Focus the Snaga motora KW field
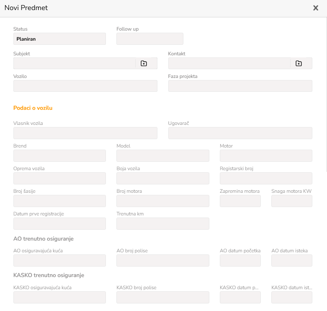This screenshot has width=327, height=311. pos(292,201)
